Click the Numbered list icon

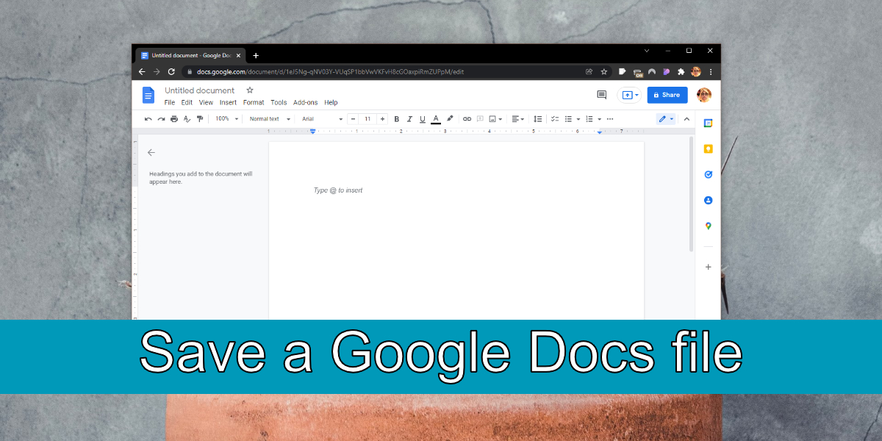pos(589,119)
